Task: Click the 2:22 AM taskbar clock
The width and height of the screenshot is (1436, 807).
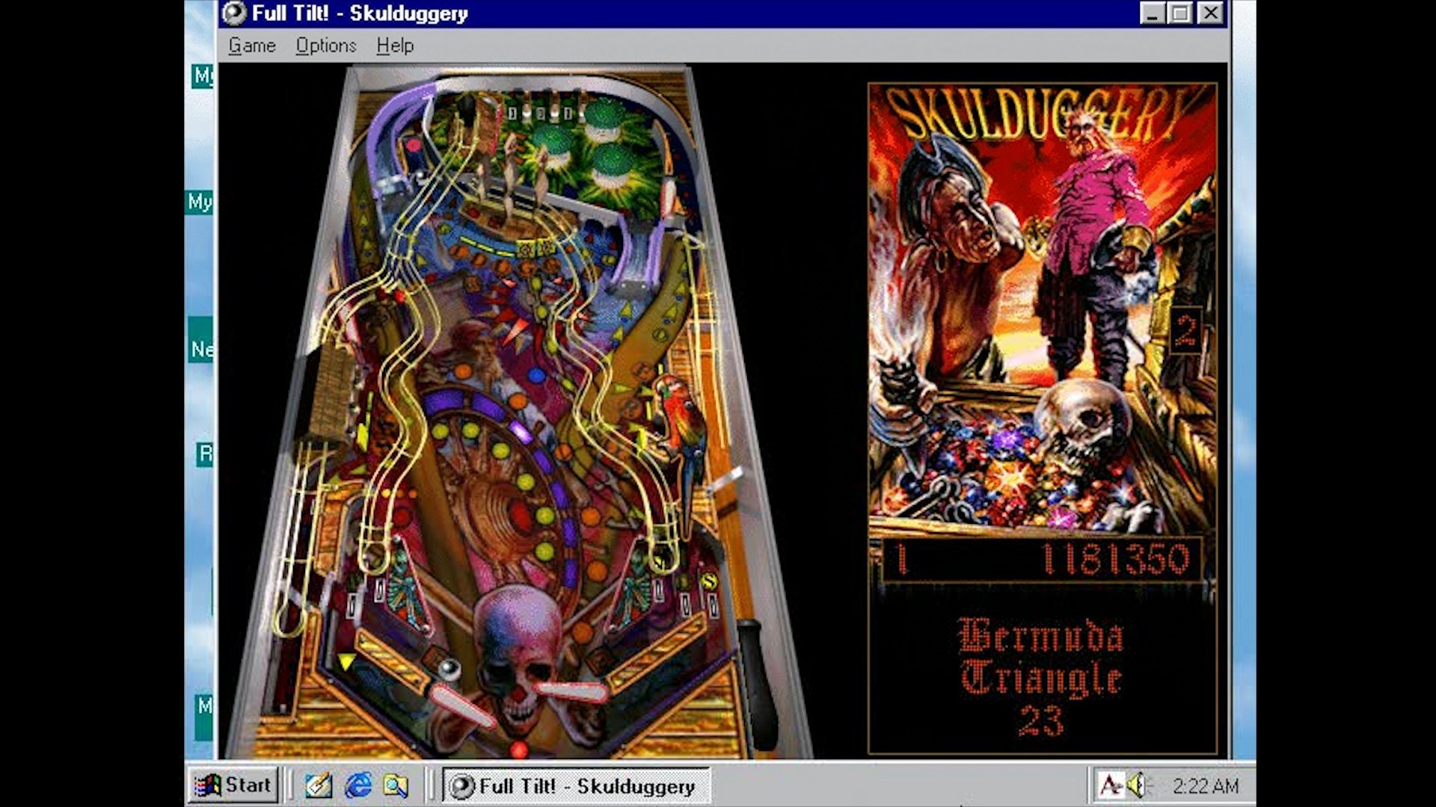Action: point(1205,786)
